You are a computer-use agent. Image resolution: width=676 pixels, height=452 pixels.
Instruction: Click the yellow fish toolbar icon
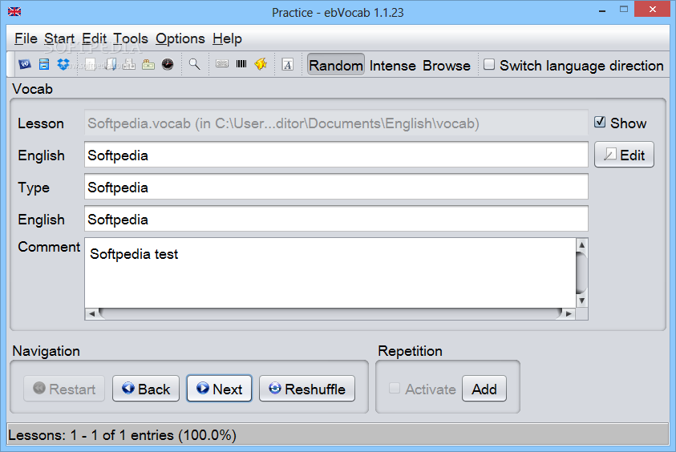coord(261,64)
